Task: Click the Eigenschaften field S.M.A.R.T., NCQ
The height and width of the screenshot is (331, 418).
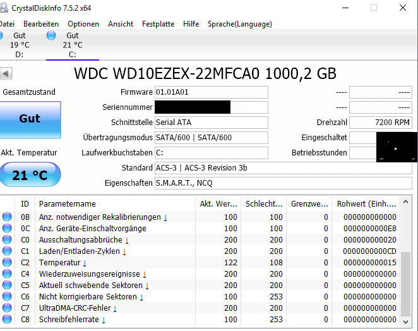Action: coord(284,183)
